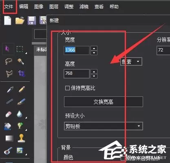Select the water drop blur tool
Screen dimensions: 170x163
point(20,114)
